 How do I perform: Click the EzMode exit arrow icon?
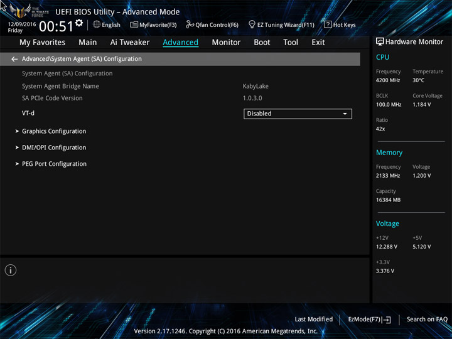(387, 320)
